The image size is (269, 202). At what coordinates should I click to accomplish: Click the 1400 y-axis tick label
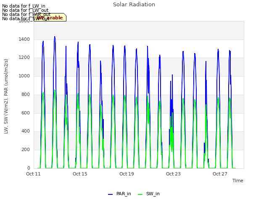click(x=24, y=39)
